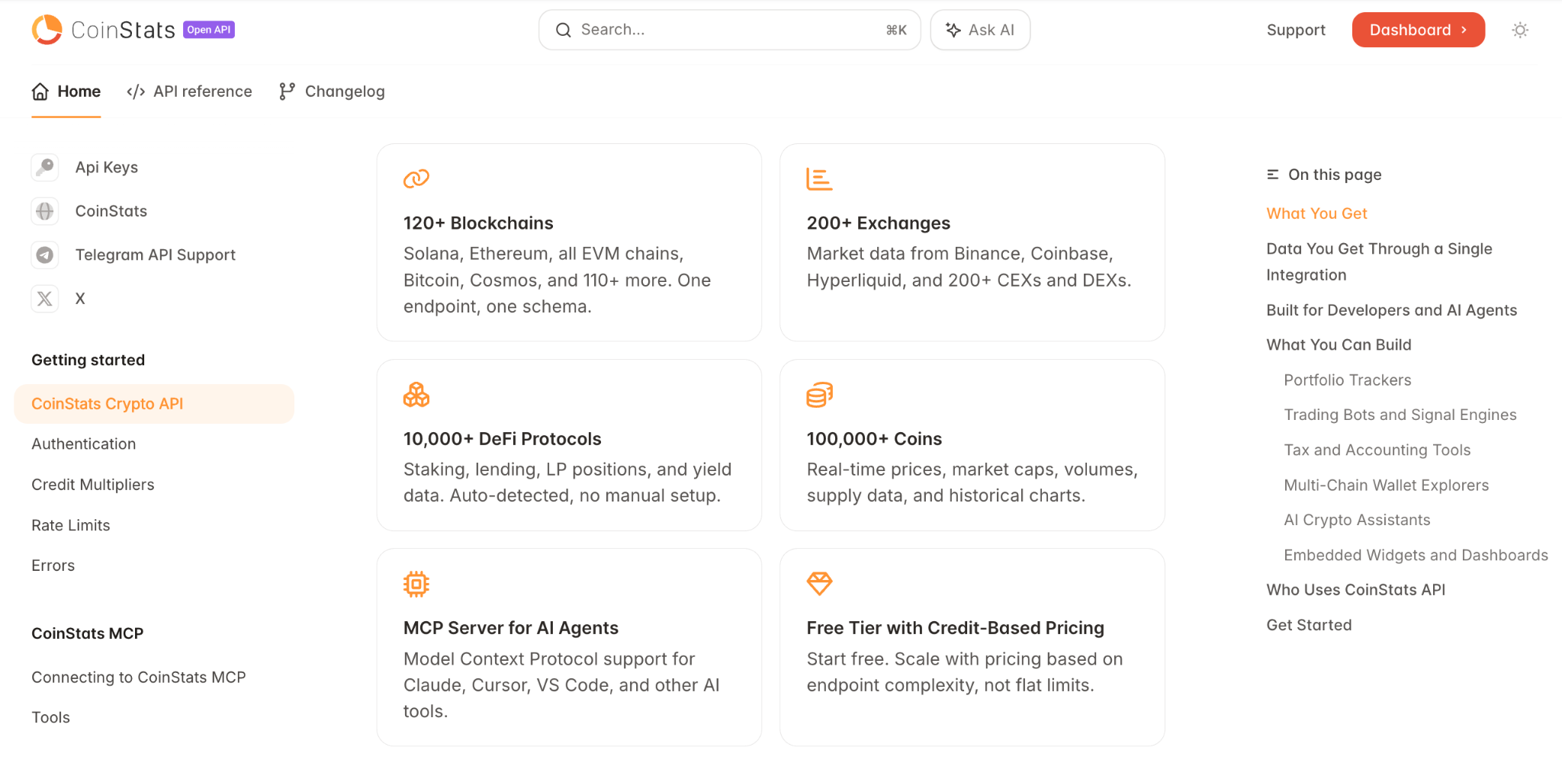Jump to Multi-Chain Wallet Explorers
1562x766 pixels.
point(1387,485)
